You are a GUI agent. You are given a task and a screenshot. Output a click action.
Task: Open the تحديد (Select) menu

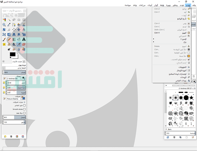(x=182, y=5)
